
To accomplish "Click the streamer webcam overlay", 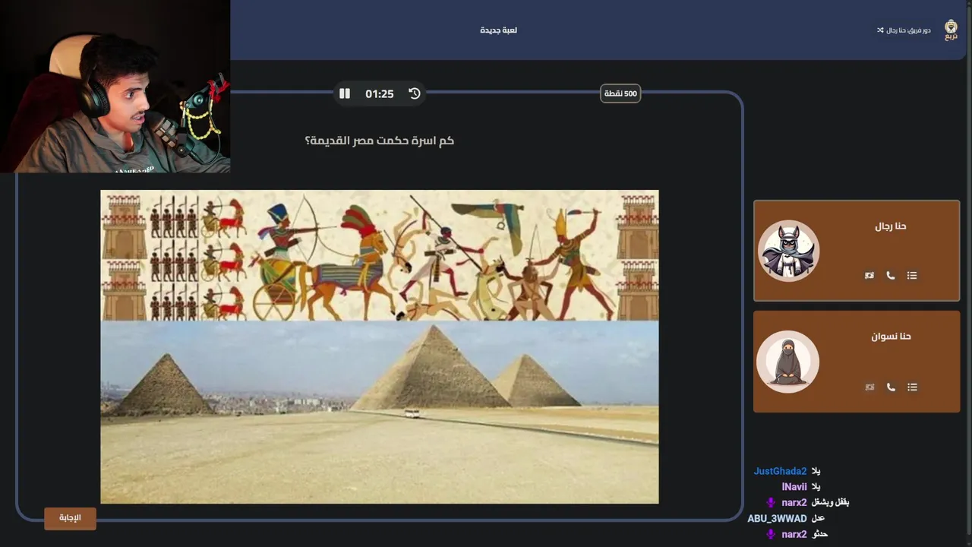I will point(115,87).
